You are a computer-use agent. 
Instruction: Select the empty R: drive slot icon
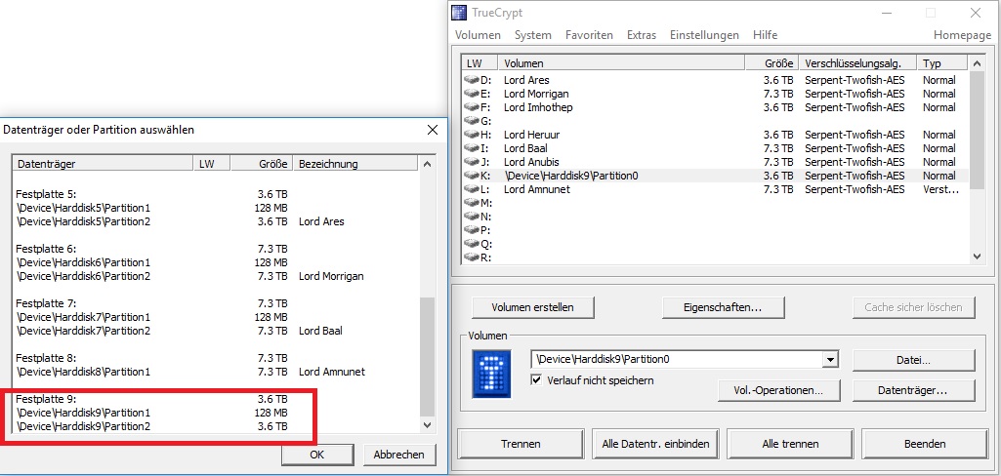click(x=472, y=258)
